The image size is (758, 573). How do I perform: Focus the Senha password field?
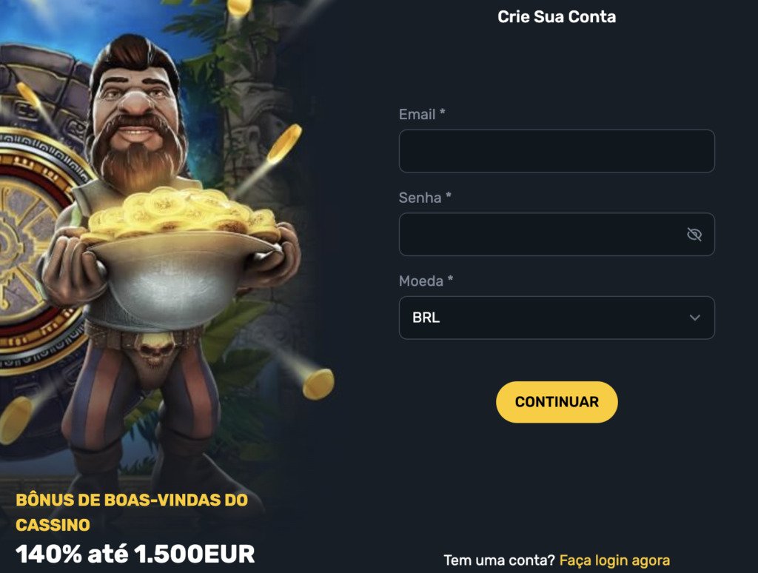[557, 235]
